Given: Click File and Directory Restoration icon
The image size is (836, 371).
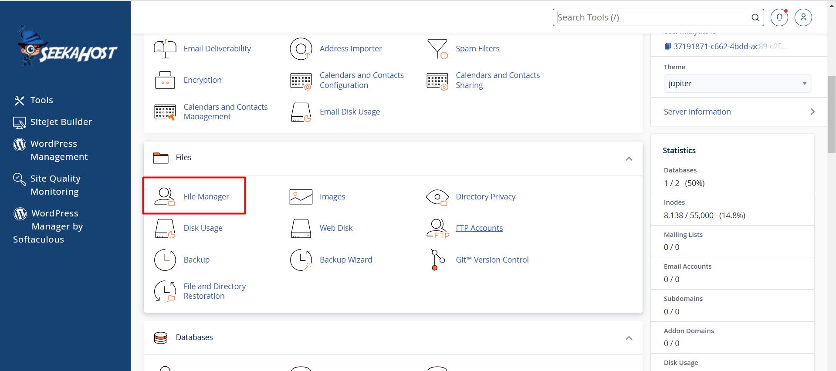Looking at the screenshot, I should [x=165, y=291].
